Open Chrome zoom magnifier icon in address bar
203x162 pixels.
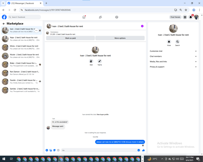coord(181,10)
